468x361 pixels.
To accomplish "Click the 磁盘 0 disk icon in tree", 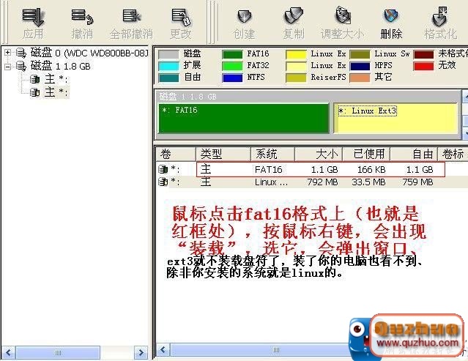I will [21, 53].
